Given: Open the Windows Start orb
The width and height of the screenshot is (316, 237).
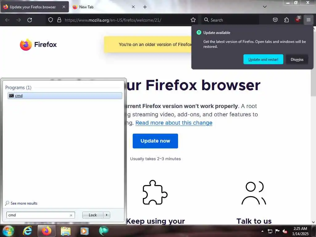Looking at the screenshot, I should pos(8,231).
